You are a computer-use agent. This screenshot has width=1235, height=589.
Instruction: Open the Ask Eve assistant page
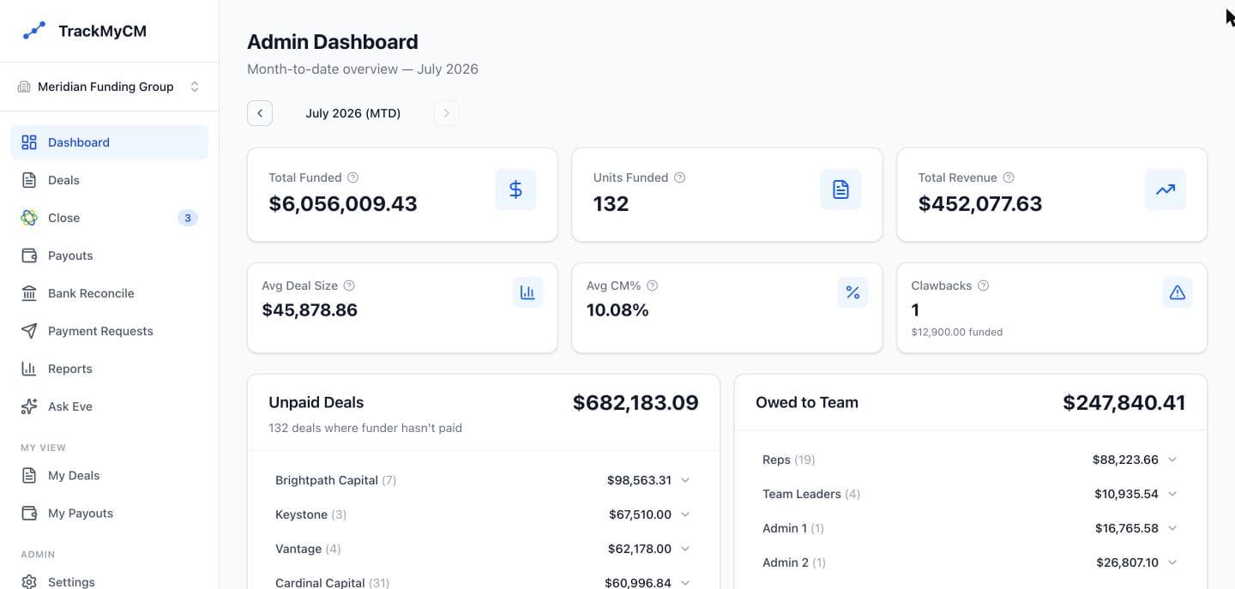[x=109, y=406]
